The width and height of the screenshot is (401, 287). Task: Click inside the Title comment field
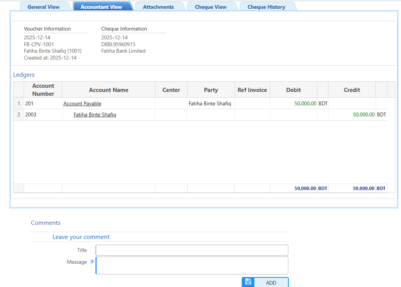pyautogui.click(x=192, y=250)
